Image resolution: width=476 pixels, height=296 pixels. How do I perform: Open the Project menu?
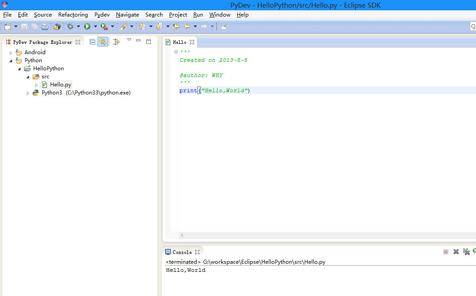pos(178,15)
